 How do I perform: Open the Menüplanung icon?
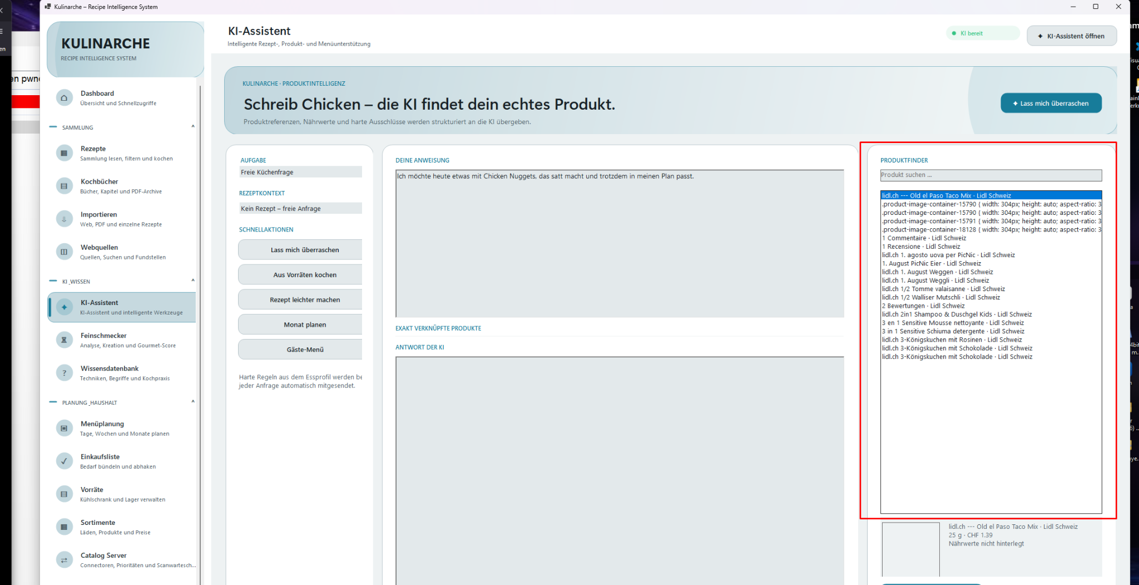click(x=64, y=428)
